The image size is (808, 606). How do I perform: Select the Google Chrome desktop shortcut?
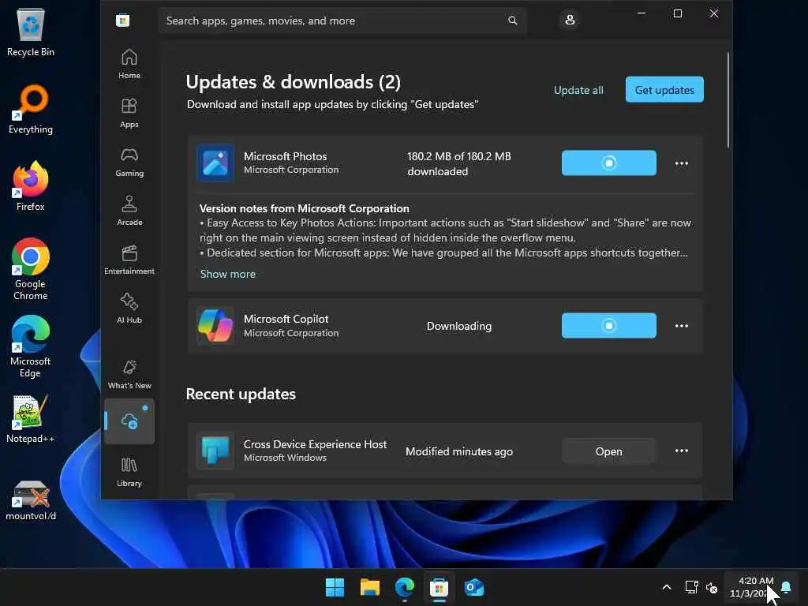click(x=31, y=269)
